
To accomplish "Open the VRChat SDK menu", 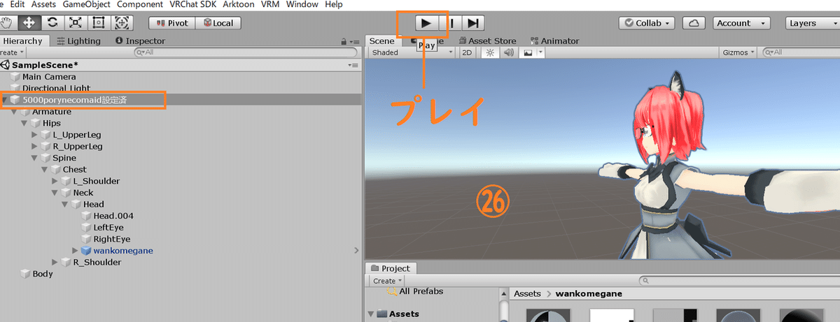I will coord(193,4).
